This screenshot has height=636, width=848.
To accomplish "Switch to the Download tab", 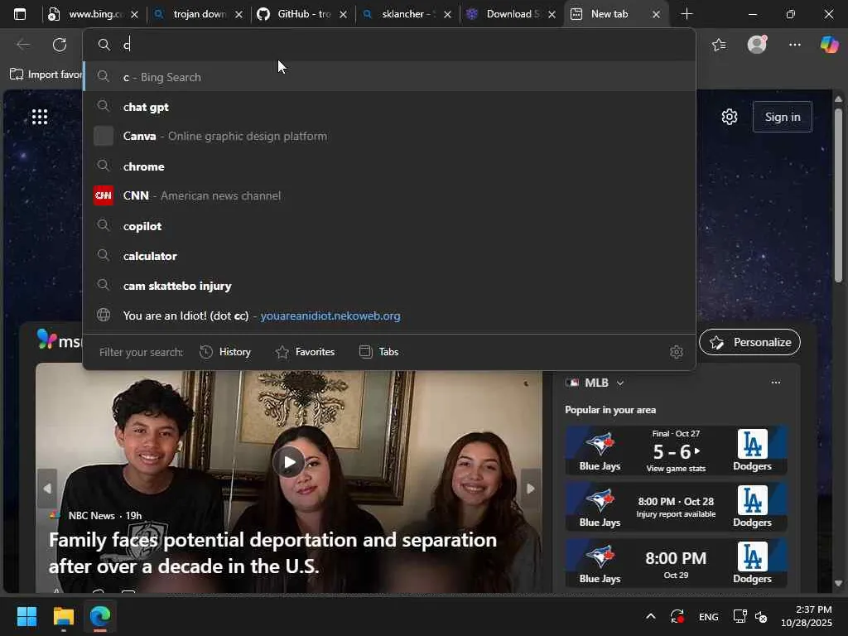I will (512, 14).
